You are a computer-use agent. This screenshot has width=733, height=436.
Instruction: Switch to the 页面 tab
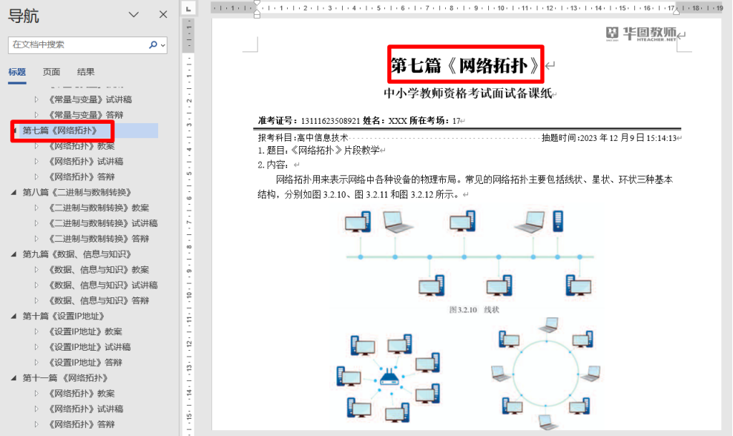coord(51,72)
